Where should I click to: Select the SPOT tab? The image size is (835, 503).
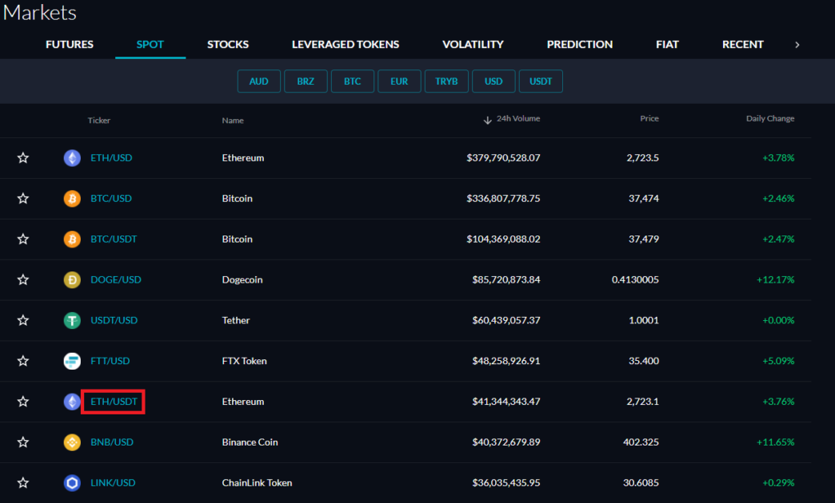click(x=150, y=45)
